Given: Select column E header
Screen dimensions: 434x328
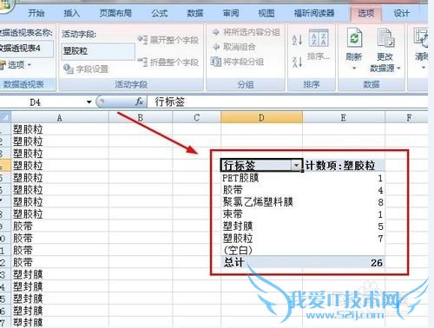Looking at the screenshot, I should tap(344, 118).
